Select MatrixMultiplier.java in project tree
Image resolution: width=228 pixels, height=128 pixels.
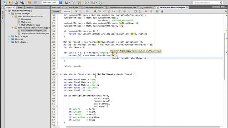pyautogui.click(x=31, y=25)
